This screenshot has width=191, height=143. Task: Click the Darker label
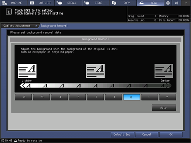(165, 81)
